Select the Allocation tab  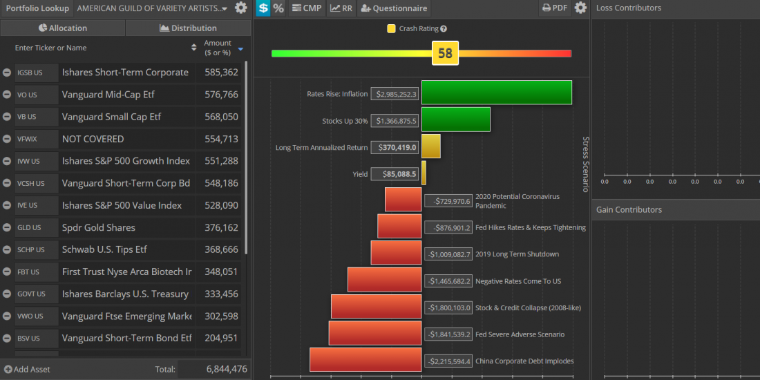63,28
